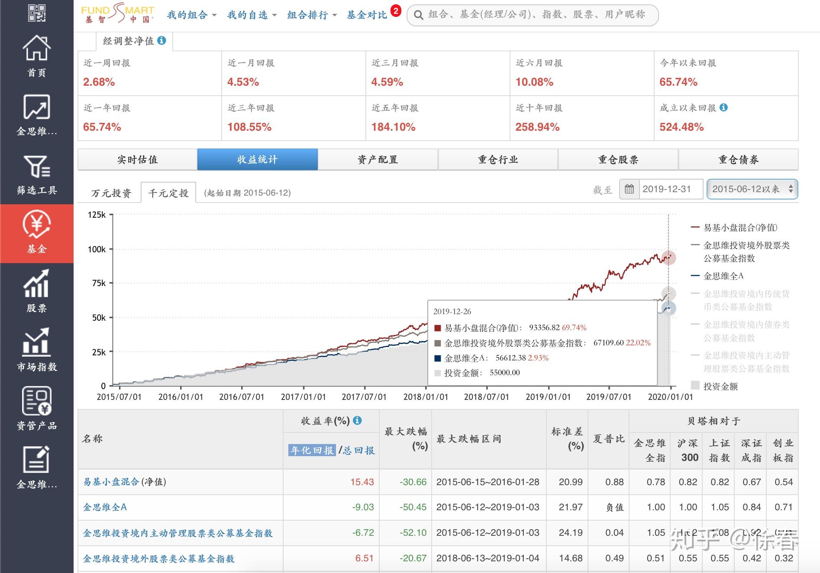The width and height of the screenshot is (820, 573).
Task: Click the 2019-12-31 date input
Action: pos(671,189)
